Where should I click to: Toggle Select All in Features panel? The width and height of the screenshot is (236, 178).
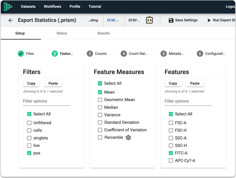(171, 114)
